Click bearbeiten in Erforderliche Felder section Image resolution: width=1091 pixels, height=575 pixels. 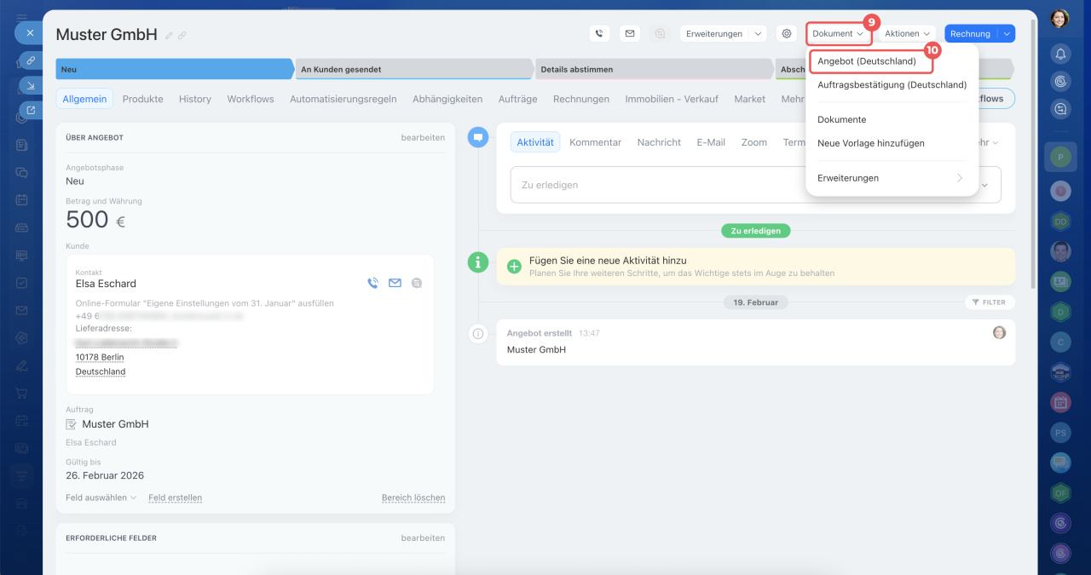pos(423,538)
